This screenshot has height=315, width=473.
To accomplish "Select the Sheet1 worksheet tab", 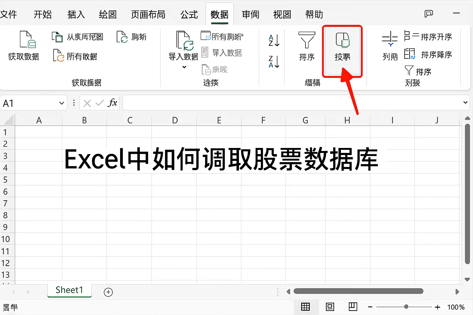I will tap(69, 290).
